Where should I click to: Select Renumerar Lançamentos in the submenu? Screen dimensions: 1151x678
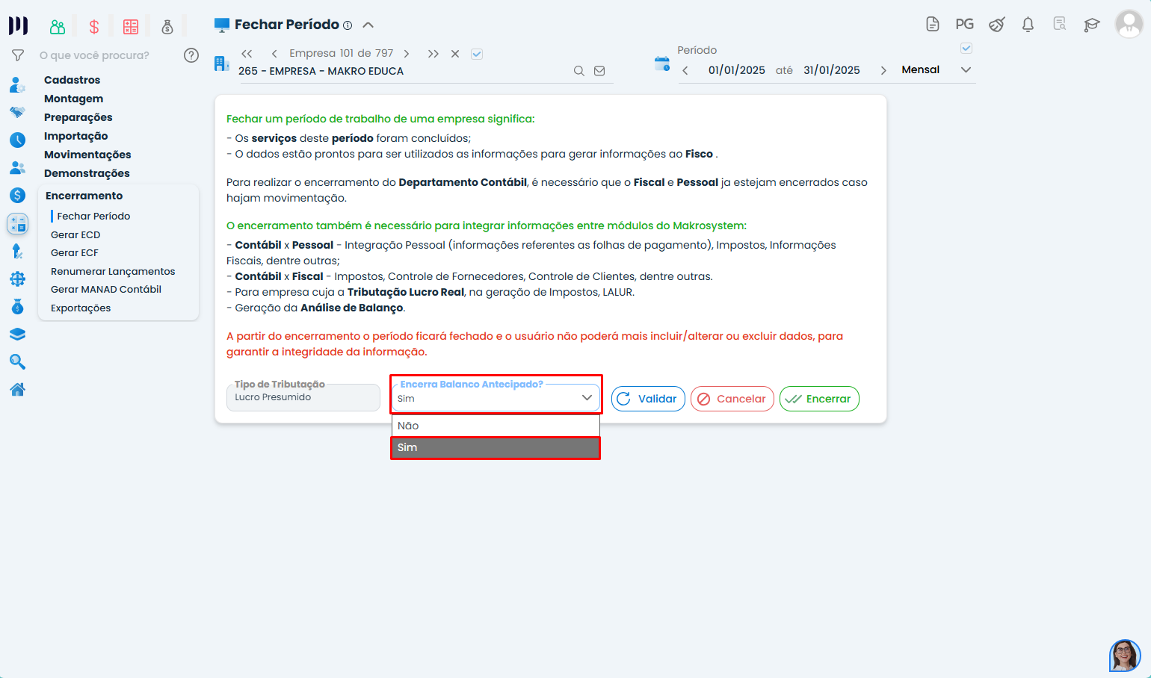coord(113,271)
